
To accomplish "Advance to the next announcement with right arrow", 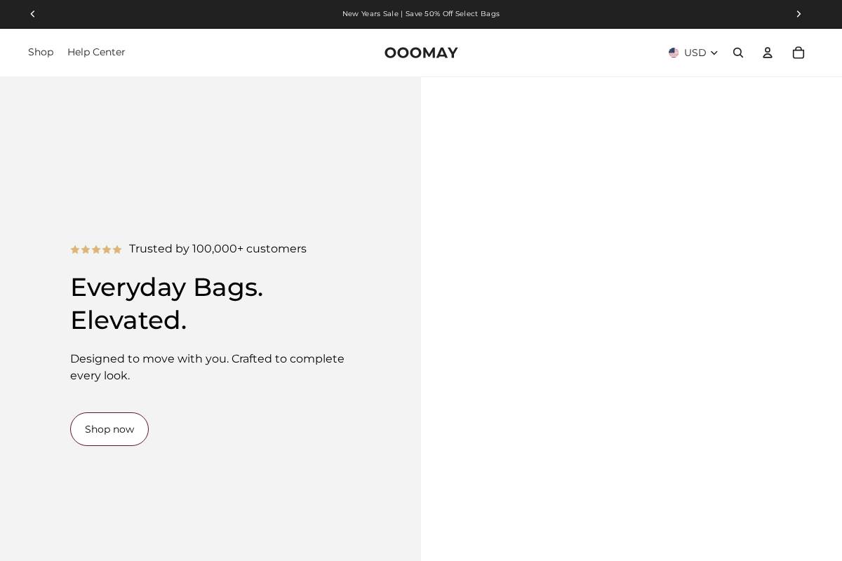I will 798,14.
